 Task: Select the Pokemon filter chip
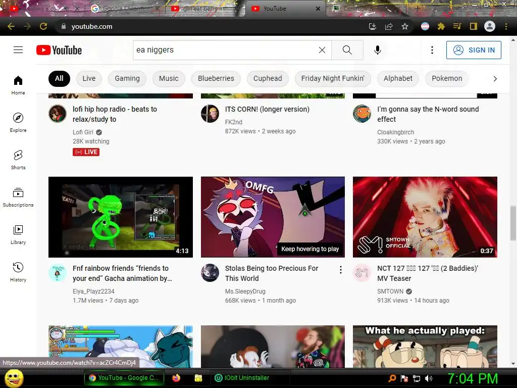(x=447, y=78)
